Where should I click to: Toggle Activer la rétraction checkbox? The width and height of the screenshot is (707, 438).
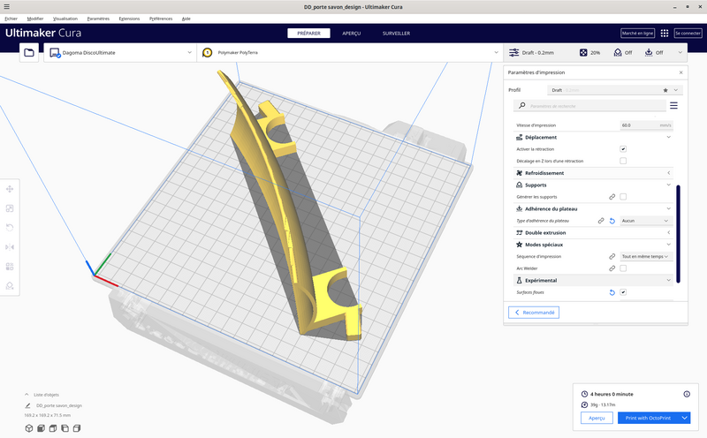coord(623,149)
